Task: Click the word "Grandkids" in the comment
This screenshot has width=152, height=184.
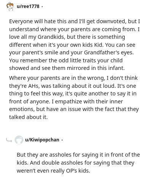Action: [x=51, y=37]
